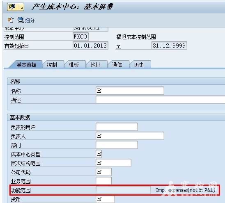
Task: Click inside the 描述 text field
Action: pyautogui.click(x=160, y=100)
